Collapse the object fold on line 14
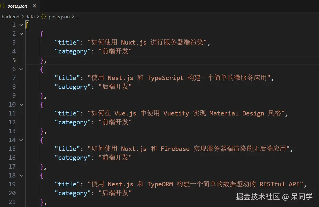The height and width of the screenshot is (207, 319). click(21, 140)
